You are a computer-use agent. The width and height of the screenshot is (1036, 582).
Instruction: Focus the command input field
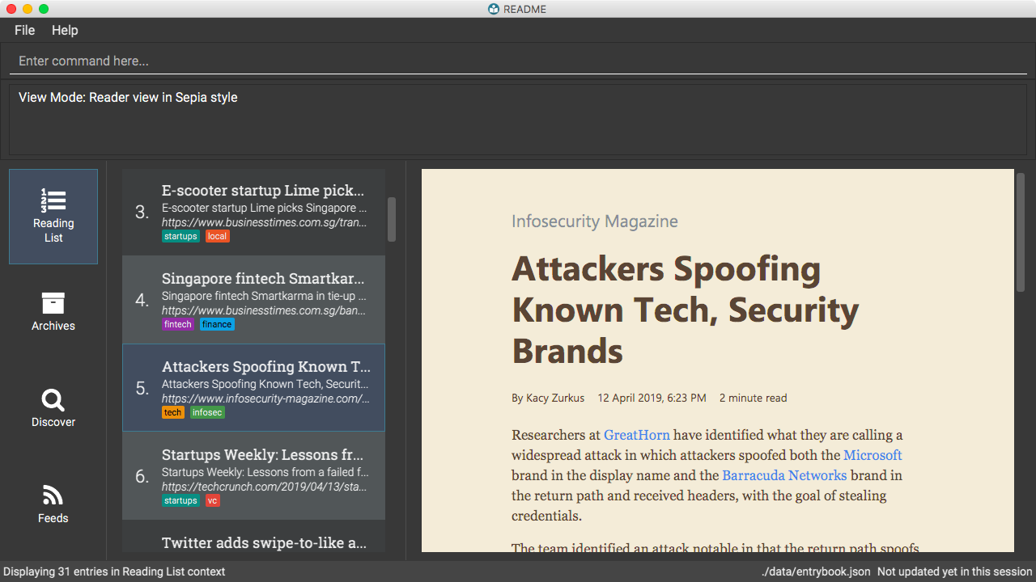[518, 61]
